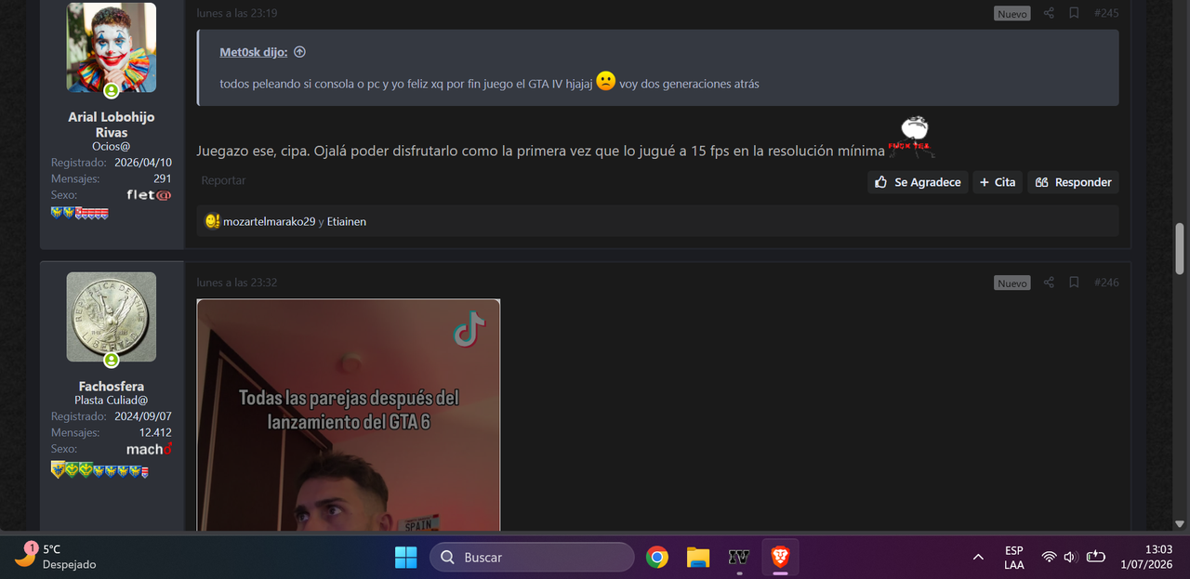Open volume speaker icon

point(1071,557)
